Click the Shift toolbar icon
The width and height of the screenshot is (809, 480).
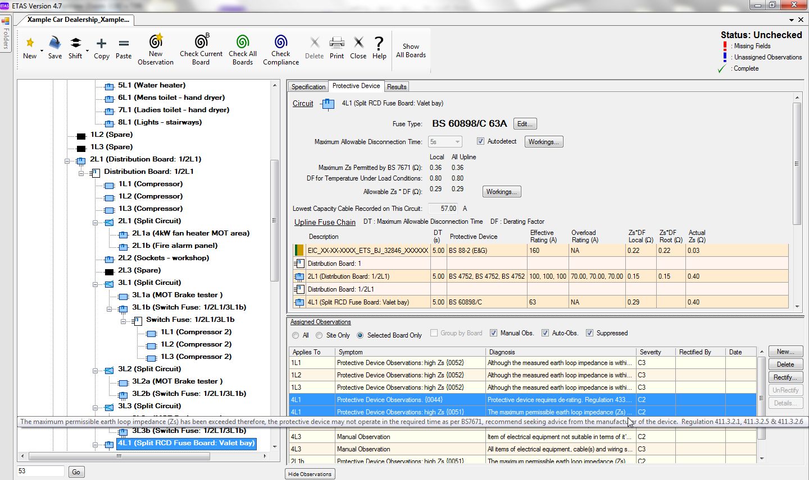pyautogui.click(x=75, y=43)
